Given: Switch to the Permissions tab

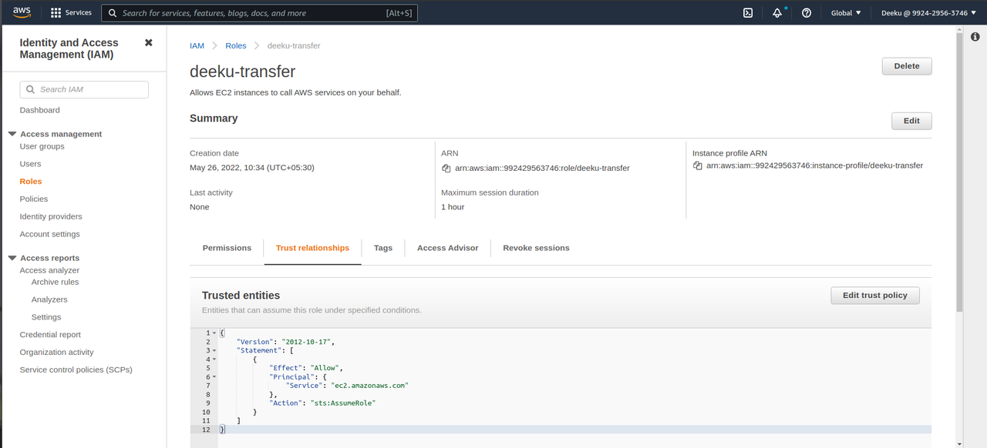Looking at the screenshot, I should tap(227, 248).
